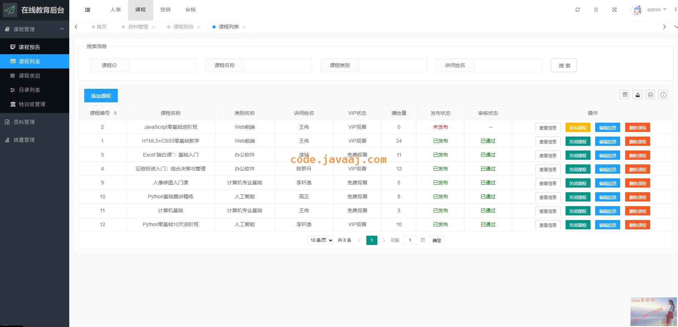Open the 10 条/页 page size dropdown

click(321, 240)
